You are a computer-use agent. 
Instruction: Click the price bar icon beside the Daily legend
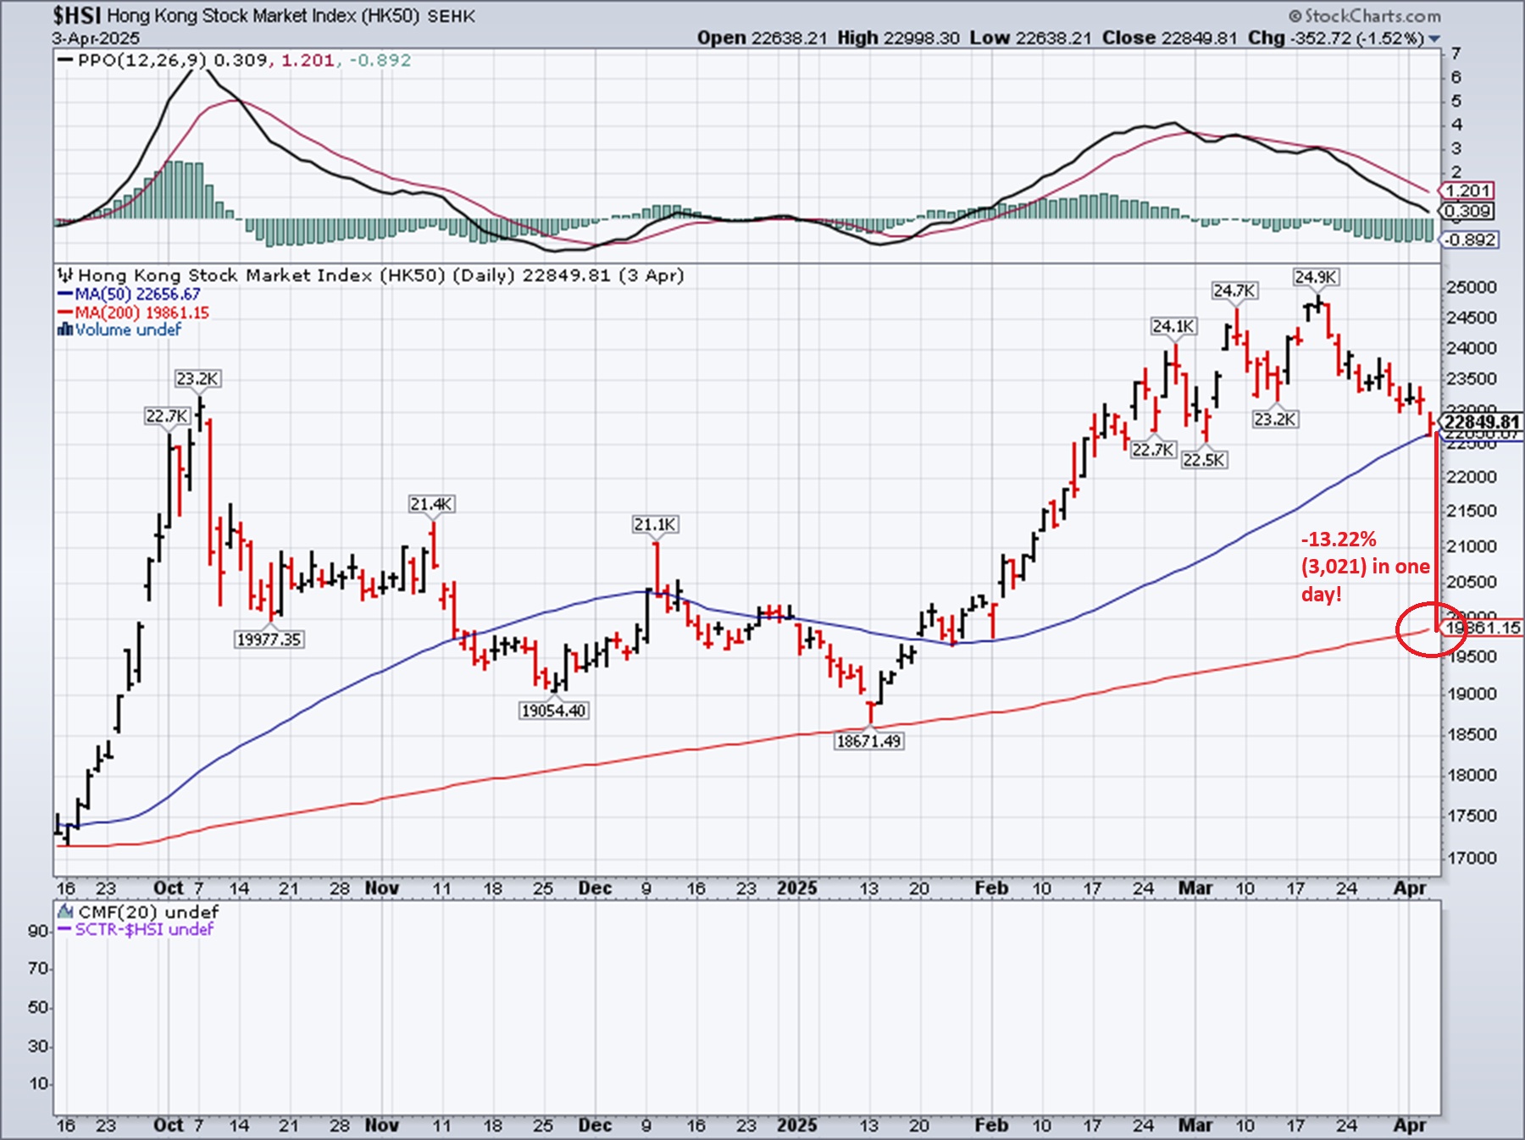65,275
